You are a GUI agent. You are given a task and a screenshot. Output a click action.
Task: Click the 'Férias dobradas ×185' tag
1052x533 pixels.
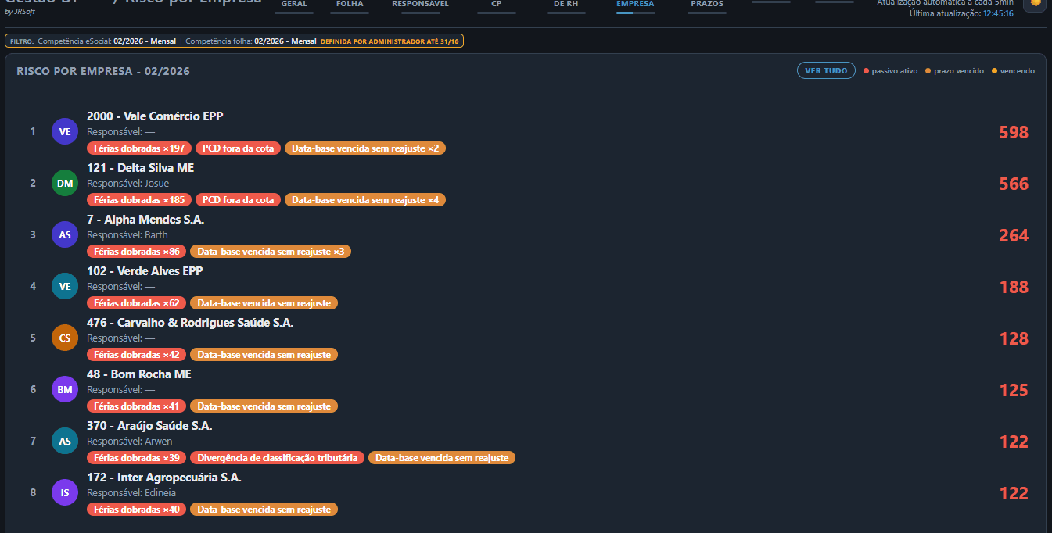pos(139,199)
